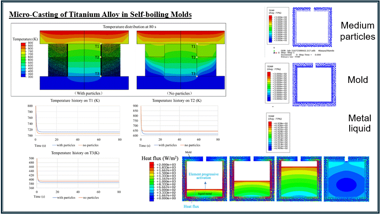
Task: Select the Heat flux color legend bar
Action: (x=151, y=181)
